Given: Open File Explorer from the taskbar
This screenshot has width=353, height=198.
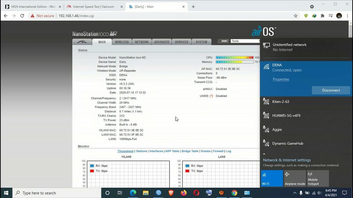Looking at the screenshot, I should click(x=146, y=193).
